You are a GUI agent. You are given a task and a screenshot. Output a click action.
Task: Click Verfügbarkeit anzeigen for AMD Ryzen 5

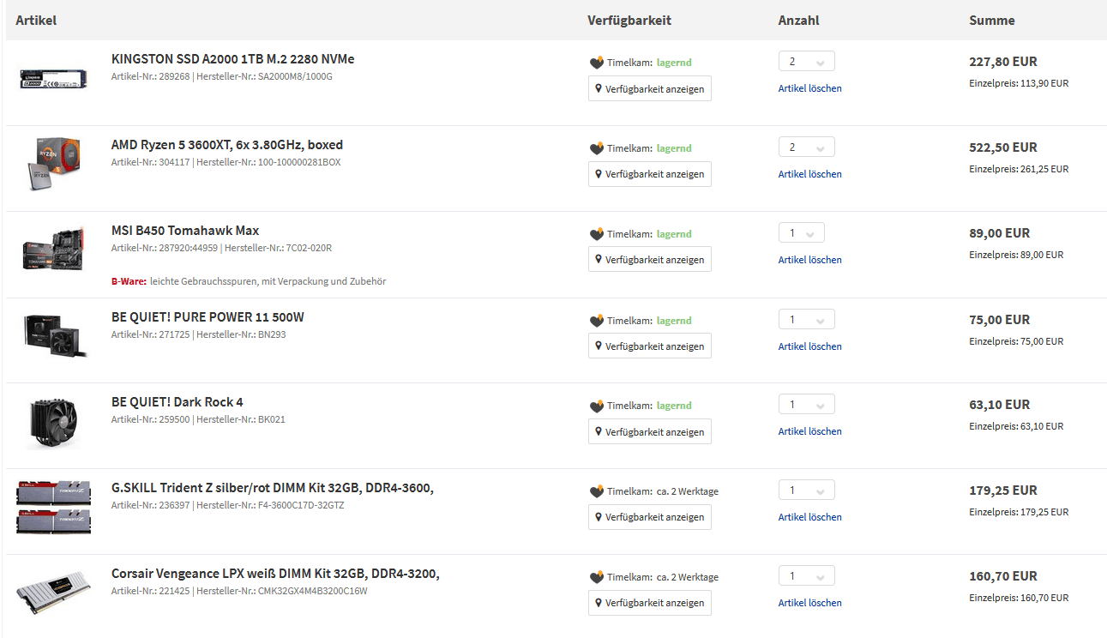[650, 174]
